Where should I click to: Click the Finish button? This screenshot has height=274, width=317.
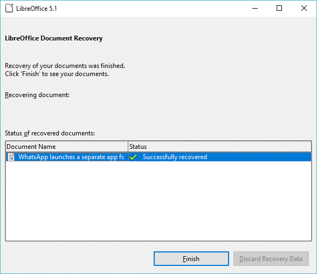191,259
